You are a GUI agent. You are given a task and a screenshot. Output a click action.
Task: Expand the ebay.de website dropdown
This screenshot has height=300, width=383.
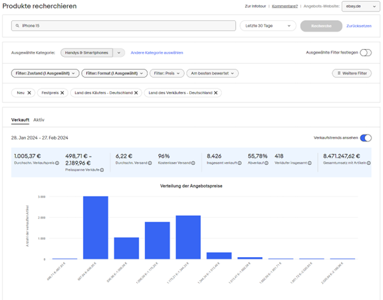tap(360, 6)
